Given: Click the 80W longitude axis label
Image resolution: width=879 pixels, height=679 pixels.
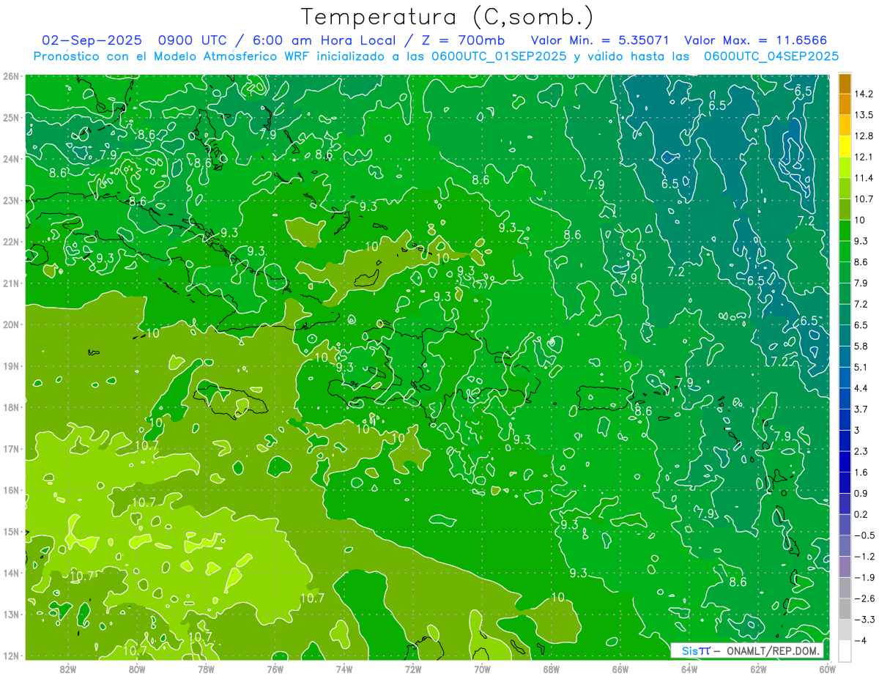Looking at the screenshot, I should pos(137,669).
